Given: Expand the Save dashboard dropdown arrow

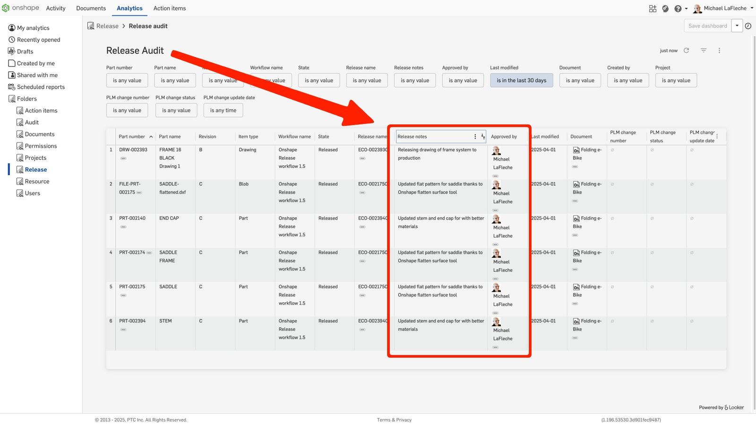Looking at the screenshot, I should [x=737, y=26].
